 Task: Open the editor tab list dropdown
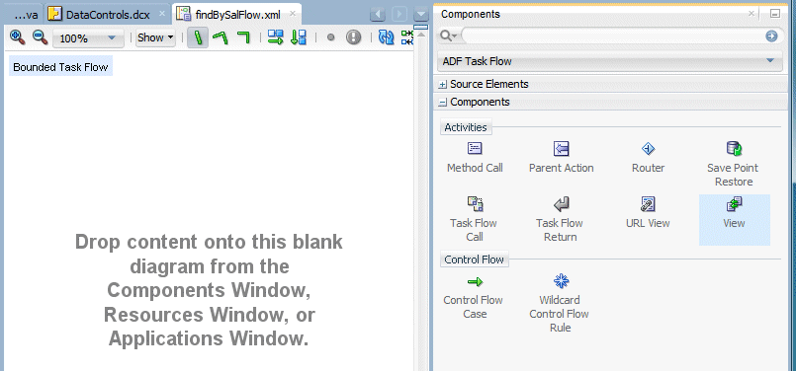pos(421,15)
